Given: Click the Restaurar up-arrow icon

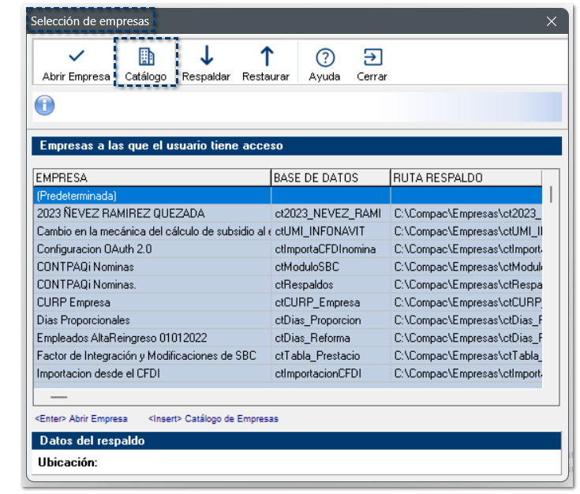Looking at the screenshot, I should click(266, 57).
